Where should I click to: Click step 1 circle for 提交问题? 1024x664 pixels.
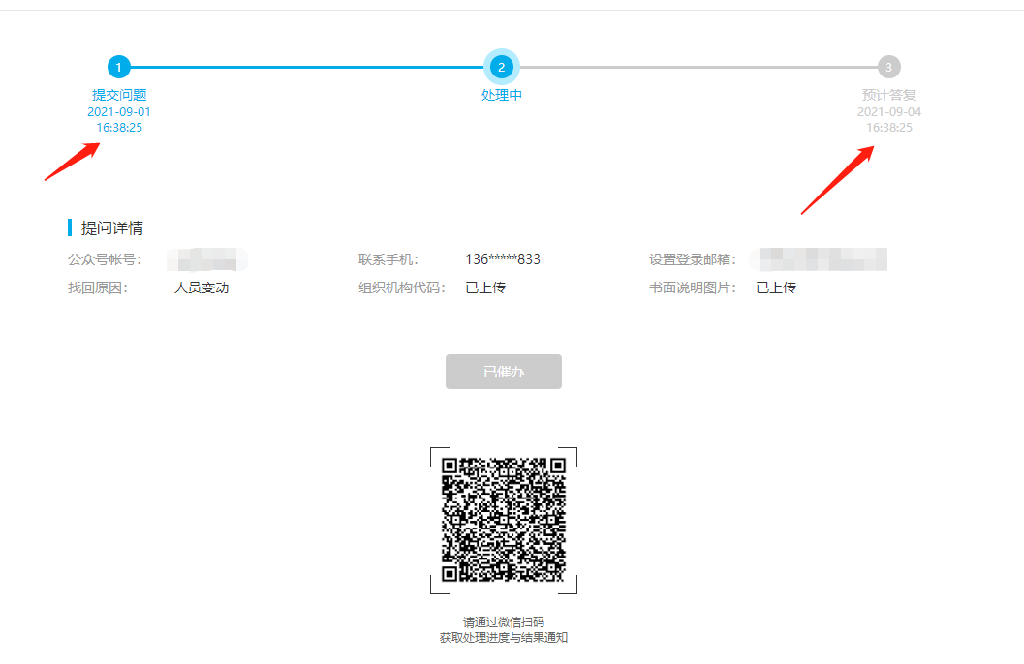[x=119, y=67]
